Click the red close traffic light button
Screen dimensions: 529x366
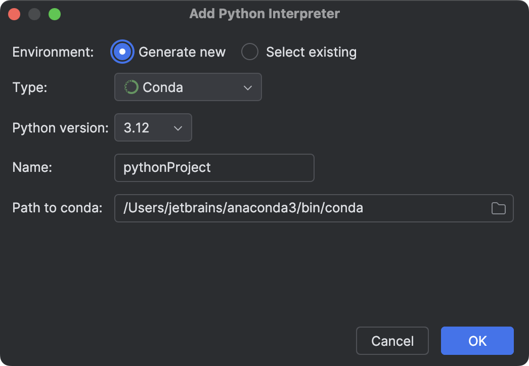14,14
